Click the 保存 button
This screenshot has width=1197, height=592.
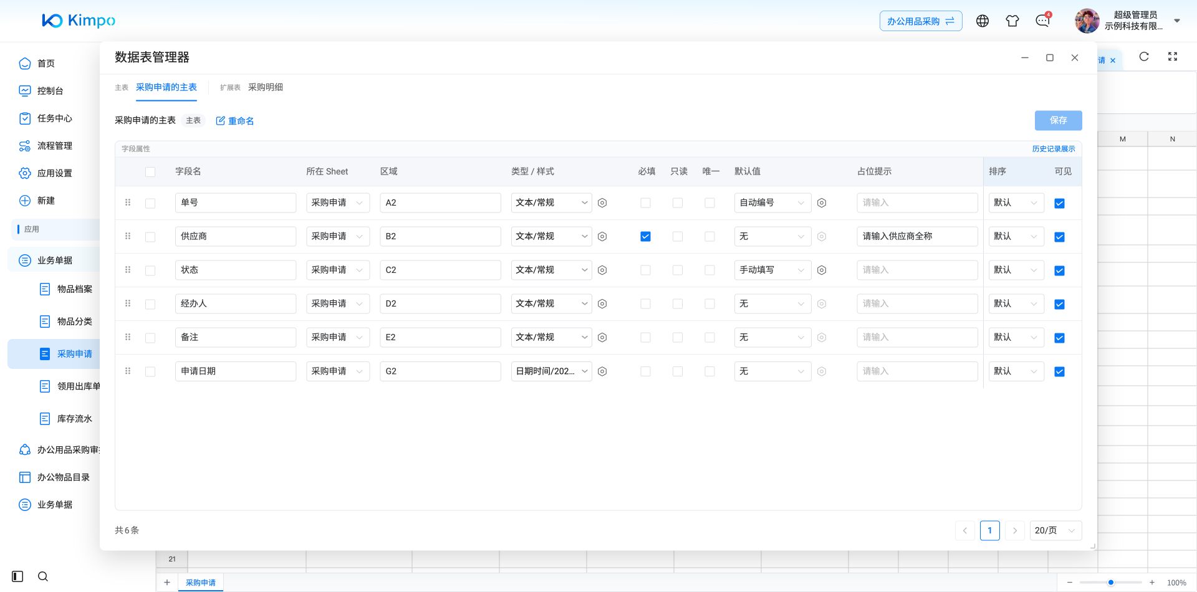[x=1058, y=120]
